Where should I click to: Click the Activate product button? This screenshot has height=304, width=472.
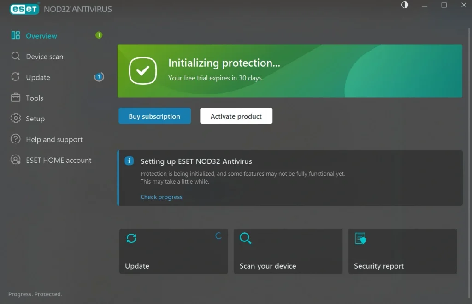(236, 116)
